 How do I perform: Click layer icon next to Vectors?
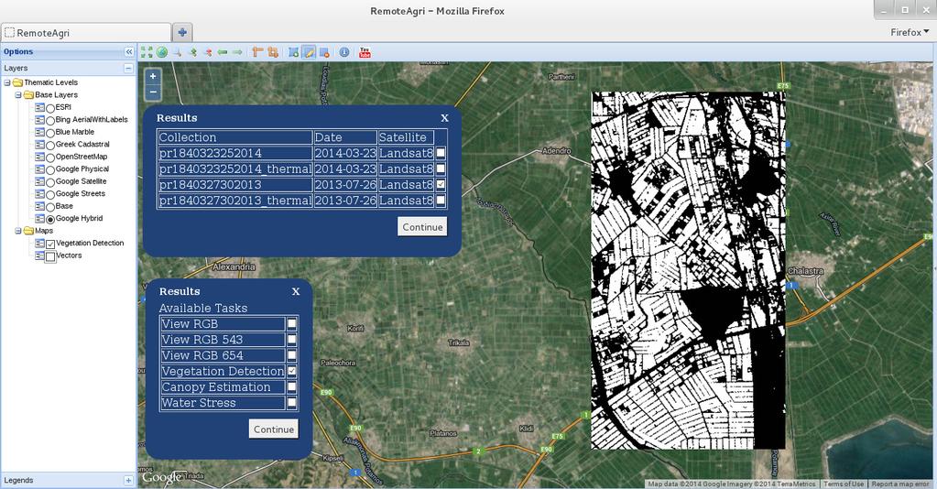click(x=40, y=255)
